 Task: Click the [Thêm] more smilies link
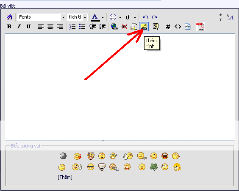[65, 177]
